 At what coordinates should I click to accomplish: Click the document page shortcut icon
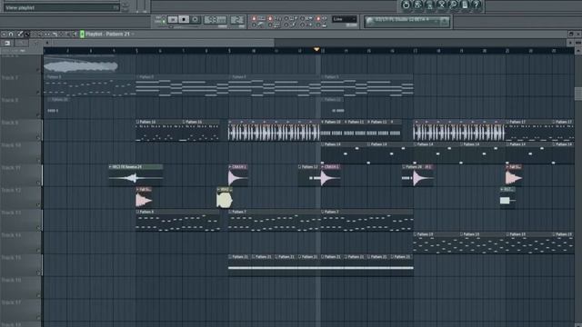[x=465, y=5]
